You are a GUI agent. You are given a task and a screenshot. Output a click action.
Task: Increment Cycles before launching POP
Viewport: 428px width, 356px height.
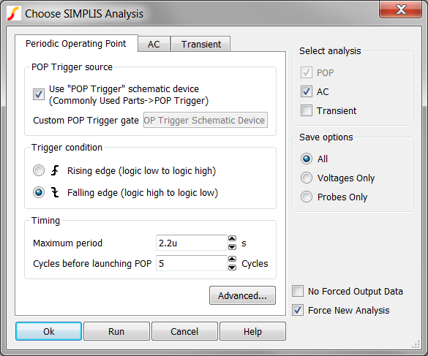click(232, 259)
